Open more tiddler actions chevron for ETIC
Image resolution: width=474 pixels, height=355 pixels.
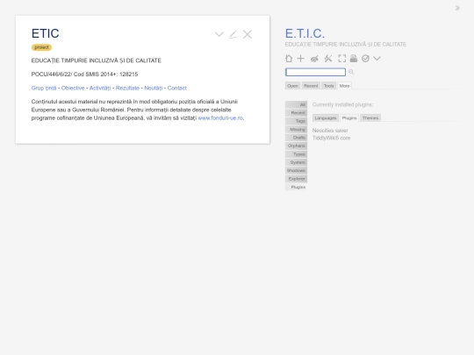(219, 34)
